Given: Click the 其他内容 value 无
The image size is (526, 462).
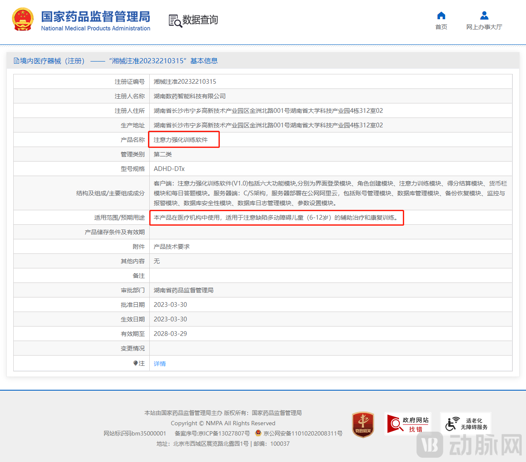Looking at the screenshot, I should click(x=157, y=261).
